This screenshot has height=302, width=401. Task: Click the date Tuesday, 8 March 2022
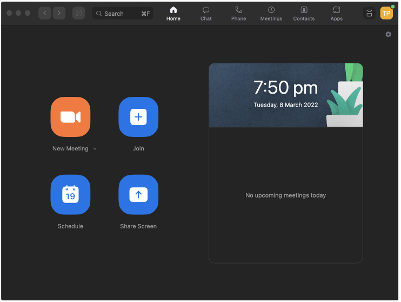(286, 105)
